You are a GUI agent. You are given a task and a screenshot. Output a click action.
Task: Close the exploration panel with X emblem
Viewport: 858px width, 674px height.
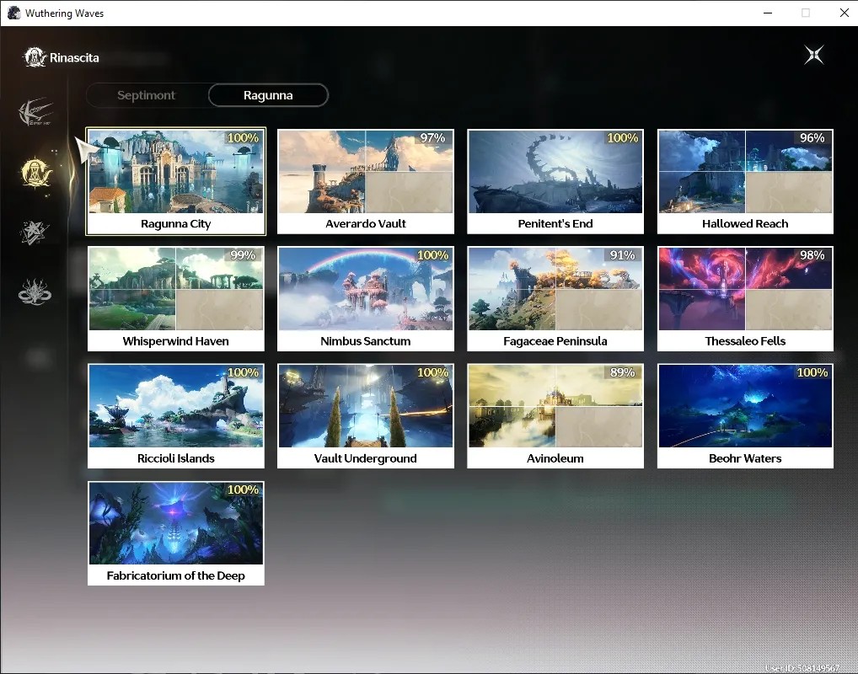click(813, 55)
